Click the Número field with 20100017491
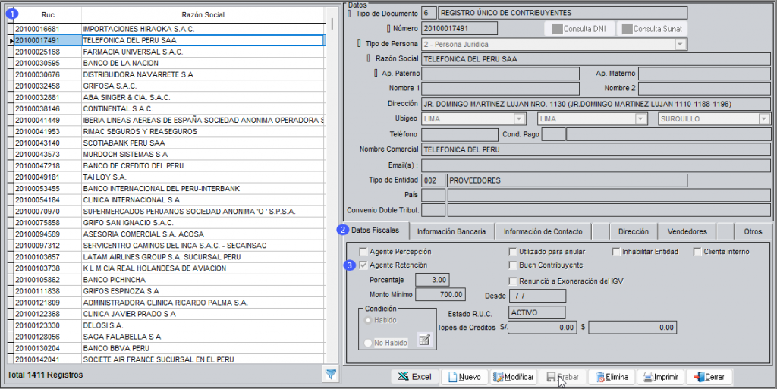The image size is (777, 389). [459, 28]
